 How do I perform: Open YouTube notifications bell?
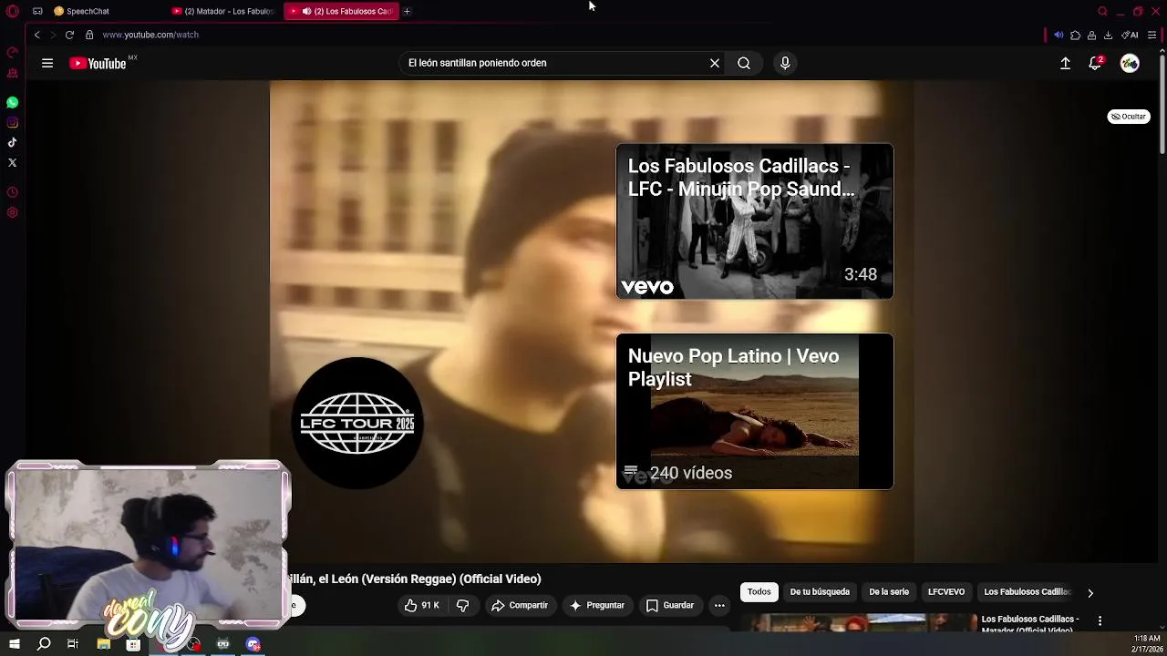click(x=1095, y=63)
